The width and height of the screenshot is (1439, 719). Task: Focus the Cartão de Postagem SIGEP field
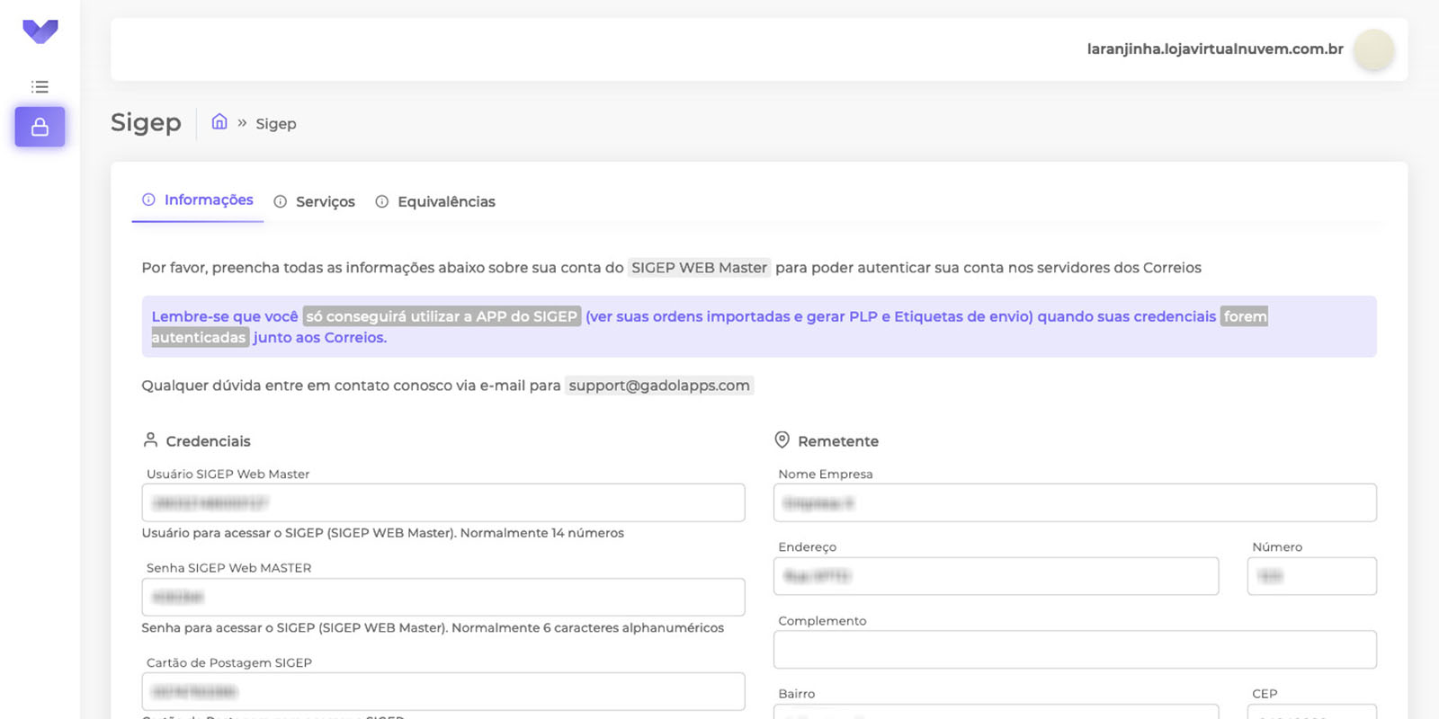[443, 691]
